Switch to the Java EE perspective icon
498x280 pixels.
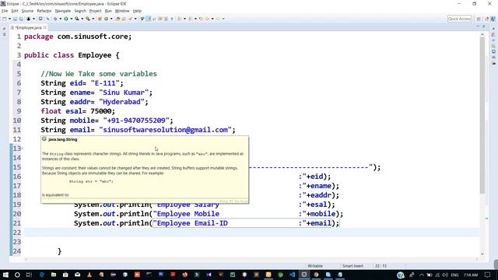(487, 19)
